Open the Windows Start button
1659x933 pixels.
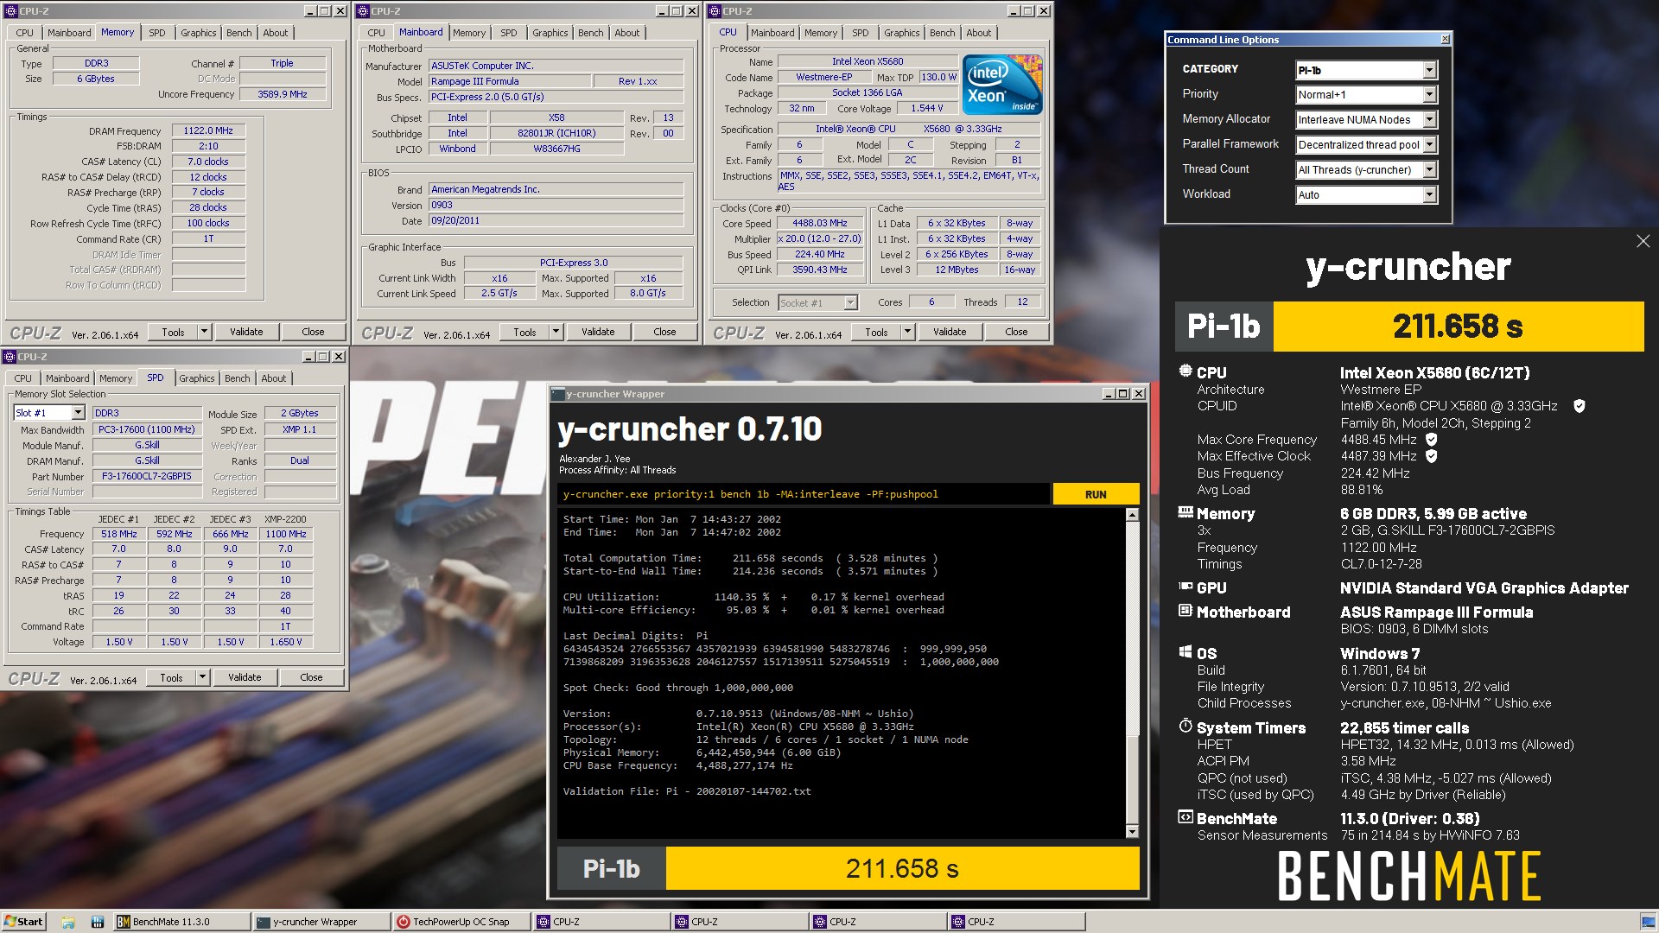click(x=23, y=922)
